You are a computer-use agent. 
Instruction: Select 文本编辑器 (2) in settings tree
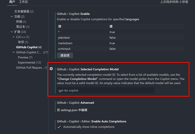(x=24, y=12)
